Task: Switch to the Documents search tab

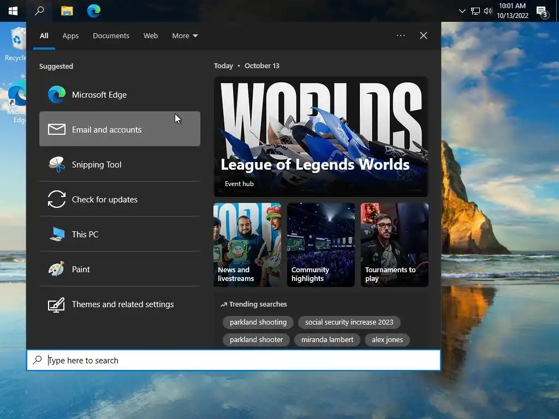Action: 111,35
